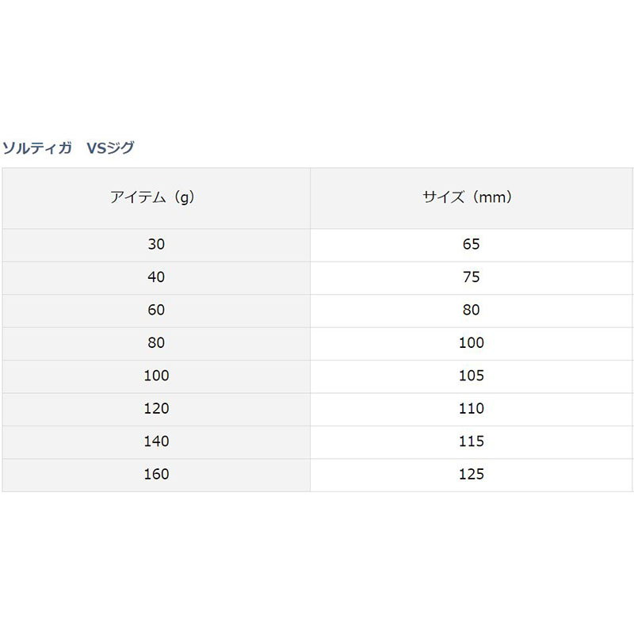Image resolution: width=634 pixels, height=634 pixels.
Task: Select the 40 g item cell
Action: tap(156, 277)
